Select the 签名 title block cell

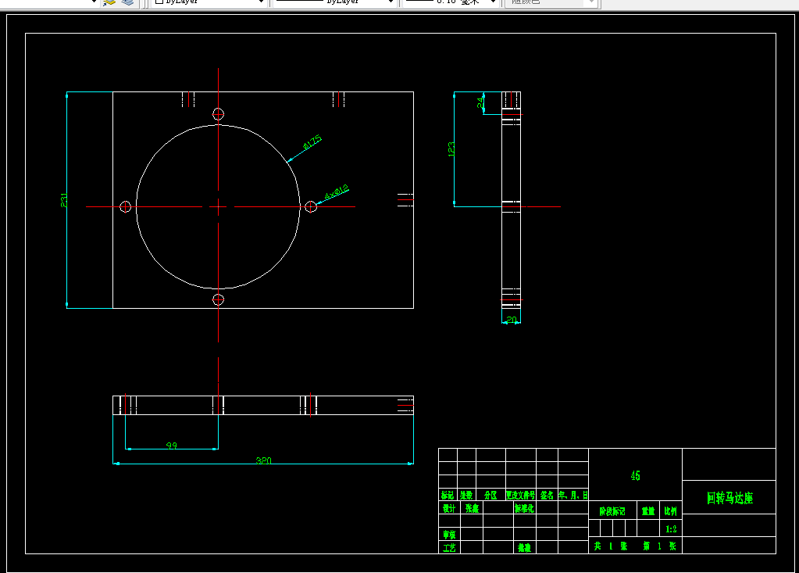[547, 495]
